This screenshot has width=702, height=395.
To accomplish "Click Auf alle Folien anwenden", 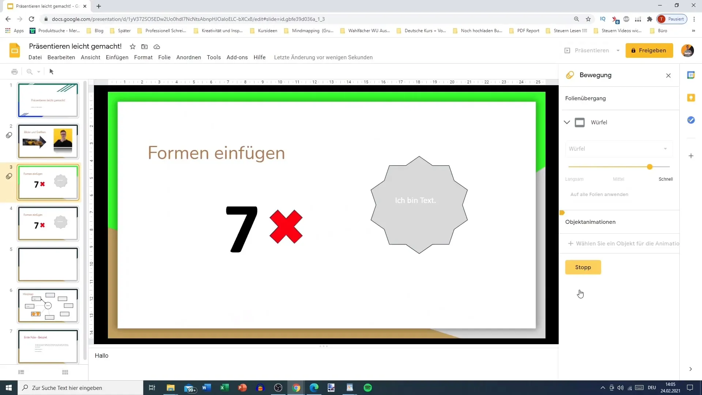I will click(x=599, y=195).
